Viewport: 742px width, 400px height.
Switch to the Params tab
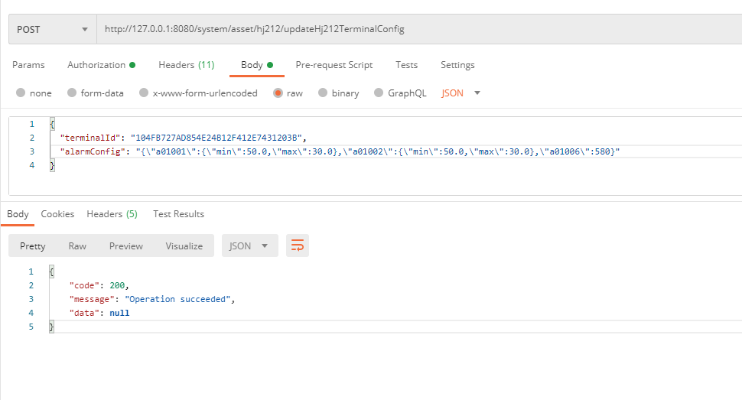coord(28,65)
